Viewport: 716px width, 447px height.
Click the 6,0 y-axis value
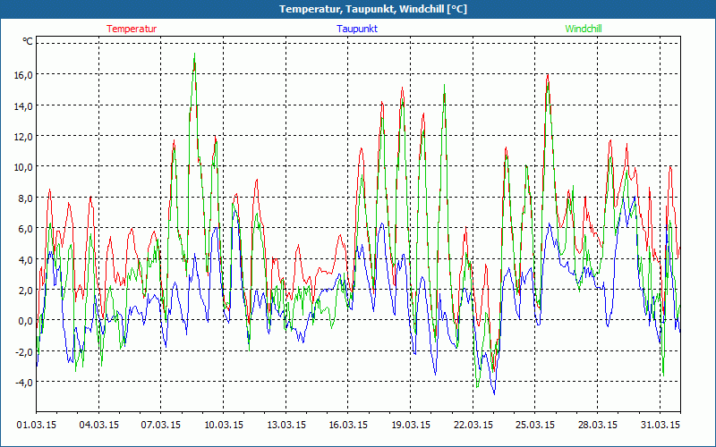coord(26,229)
